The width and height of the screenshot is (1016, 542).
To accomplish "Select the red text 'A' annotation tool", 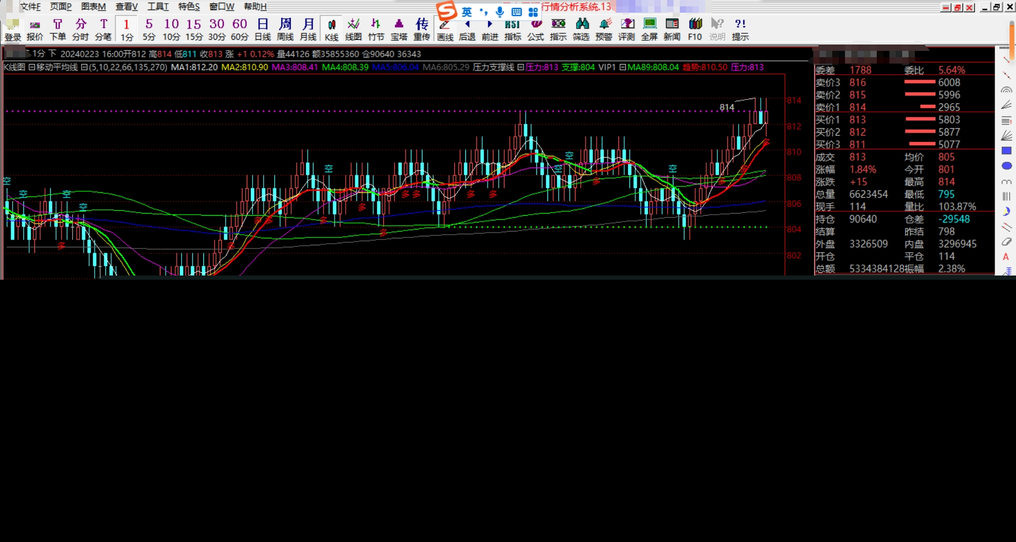I will click(1006, 256).
